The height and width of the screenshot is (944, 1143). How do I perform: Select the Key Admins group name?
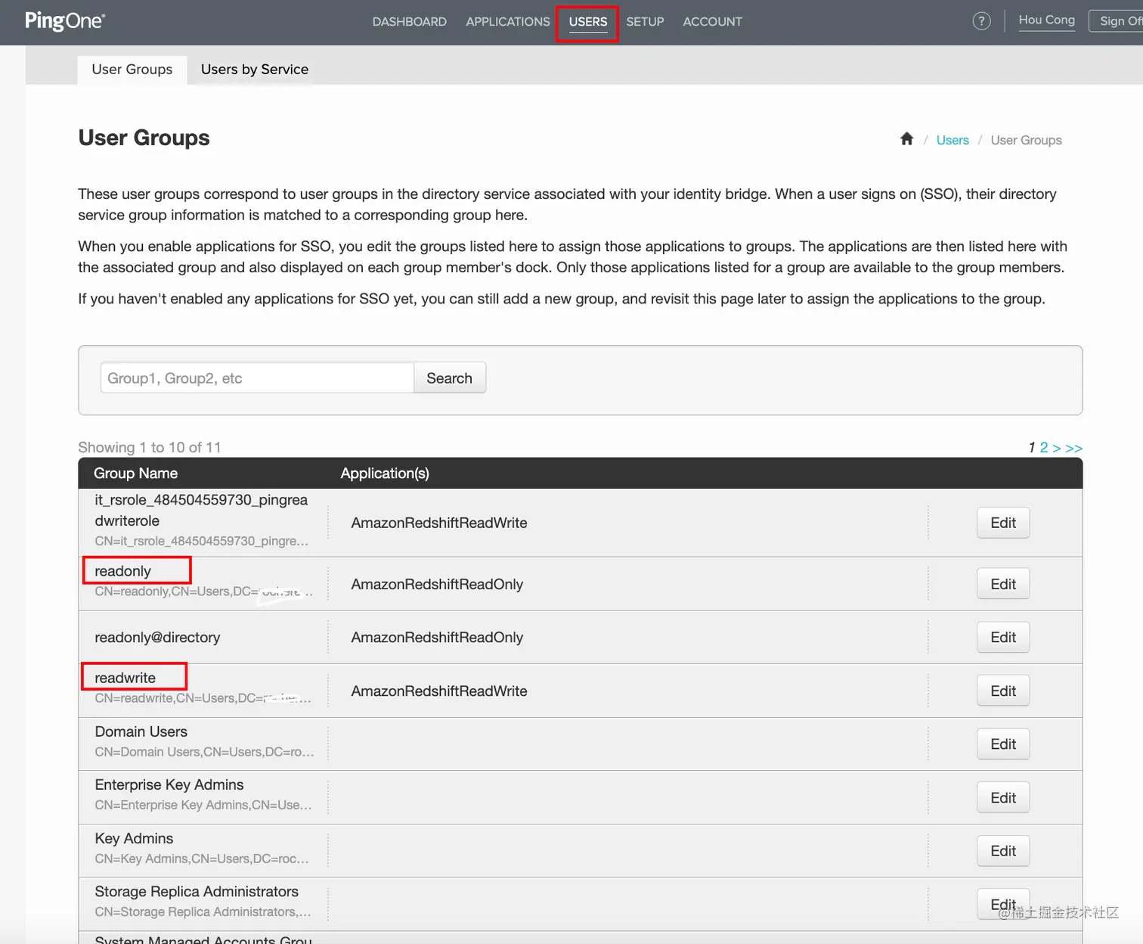click(134, 838)
